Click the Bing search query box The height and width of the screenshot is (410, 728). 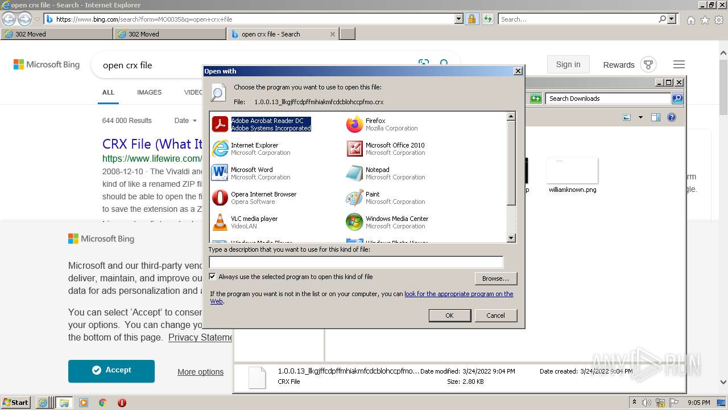pyautogui.click(x=256, y=65)
